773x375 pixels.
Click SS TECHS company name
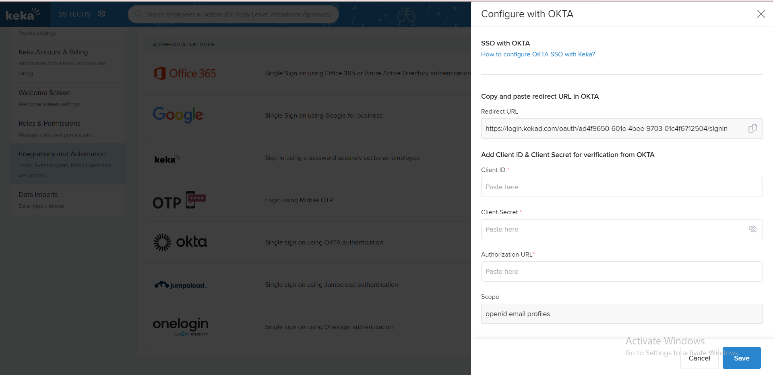tap(74, 14)
